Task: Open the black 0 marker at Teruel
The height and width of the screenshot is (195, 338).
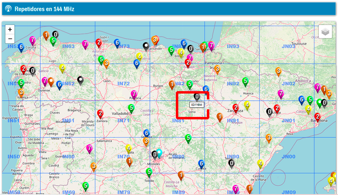Action: 232,164
